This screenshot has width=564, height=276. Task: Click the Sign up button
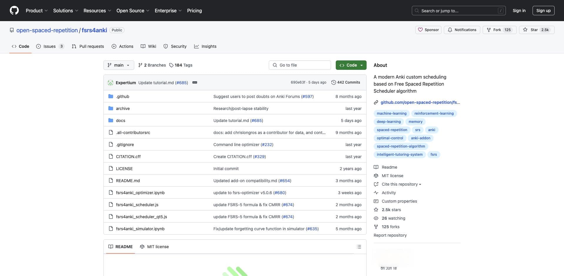point(543,11)
